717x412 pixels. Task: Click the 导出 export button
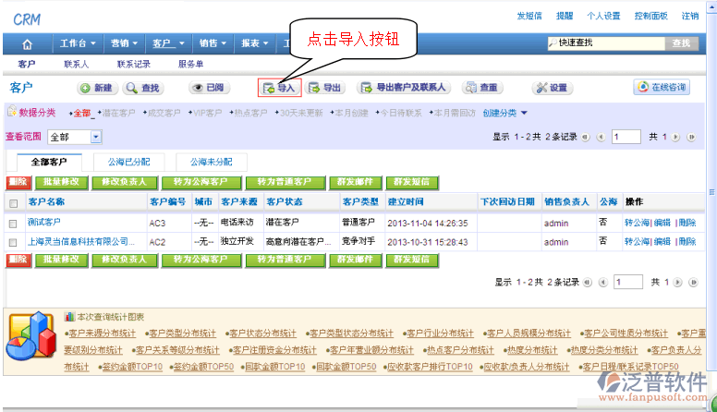coord(326,88)
